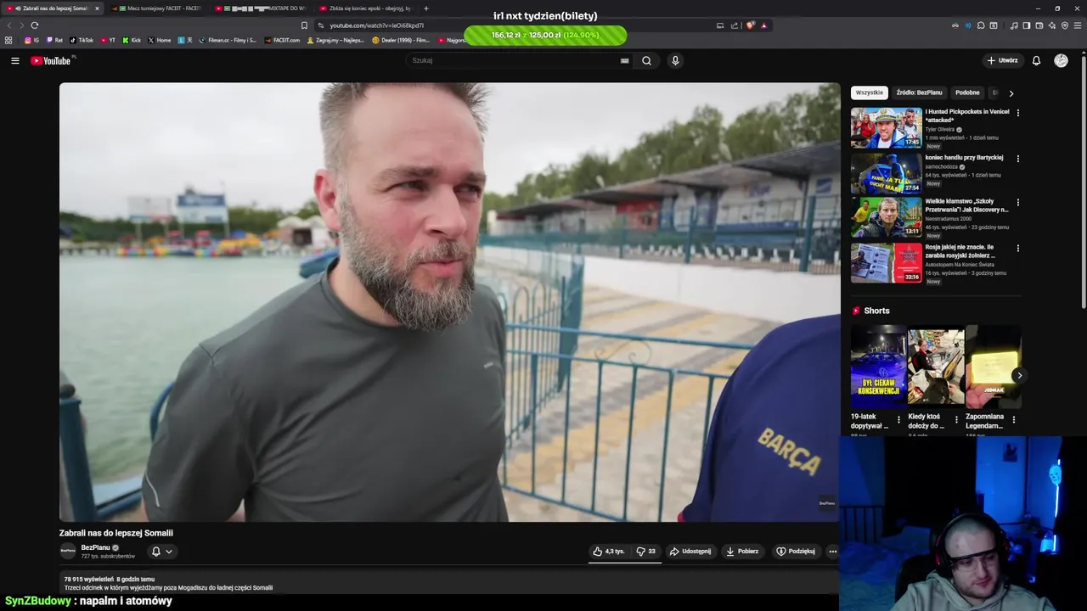Click the search magnifier button
This screenshot has width=1087, height=611.
[646, 60]
